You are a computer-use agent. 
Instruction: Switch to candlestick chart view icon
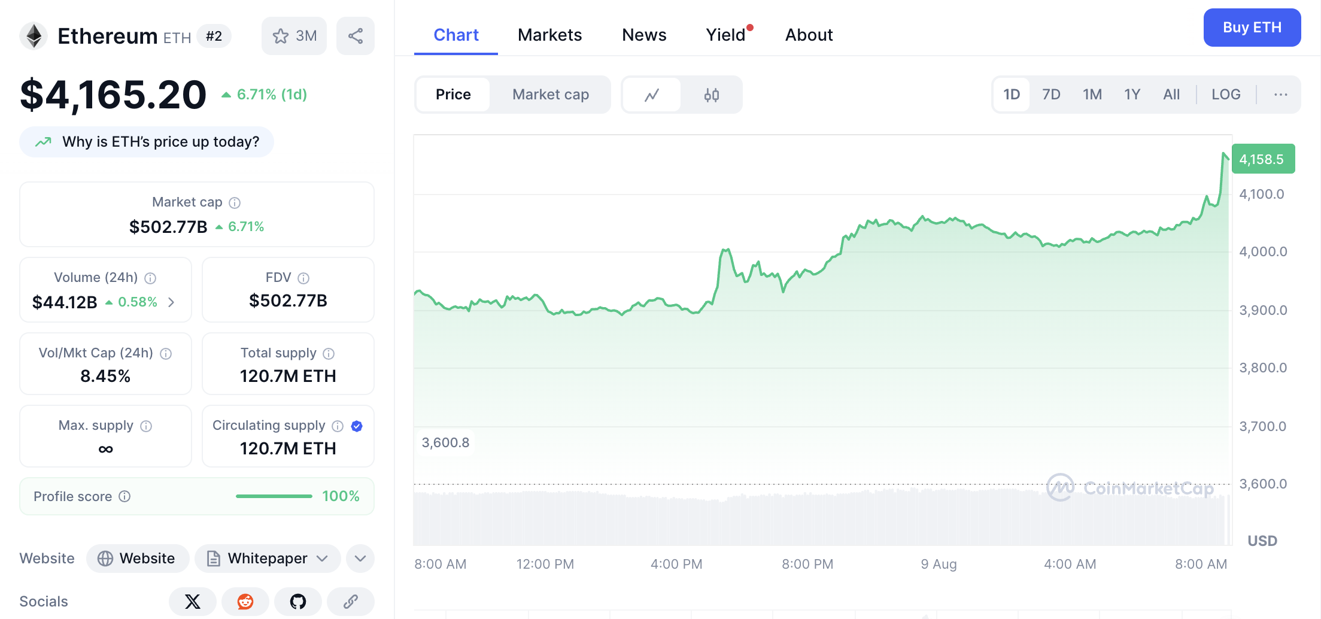coord(712,95)
